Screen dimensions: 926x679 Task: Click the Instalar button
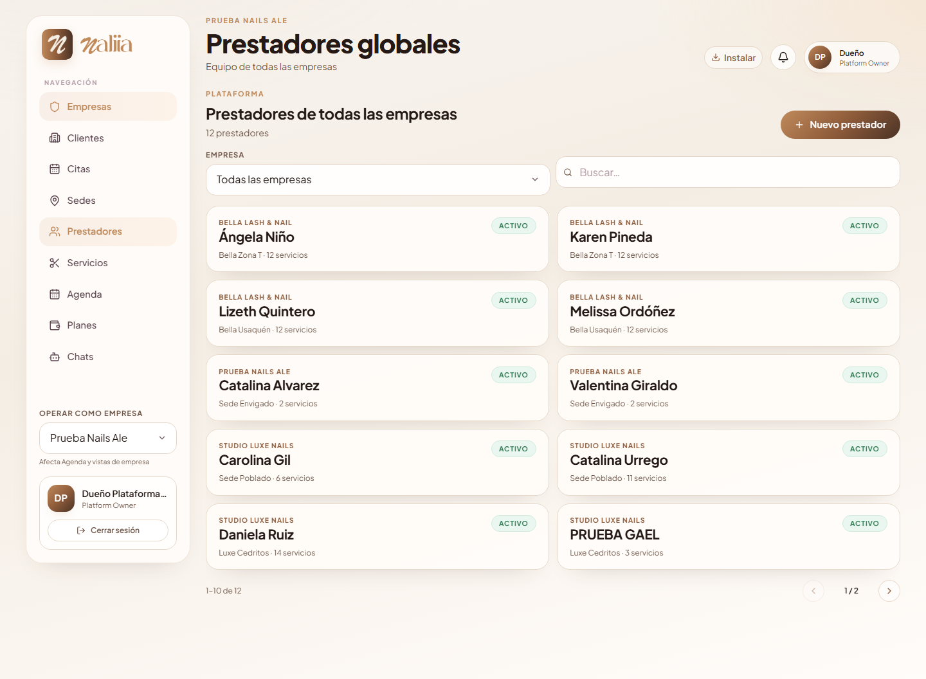(x=734, y=58)
